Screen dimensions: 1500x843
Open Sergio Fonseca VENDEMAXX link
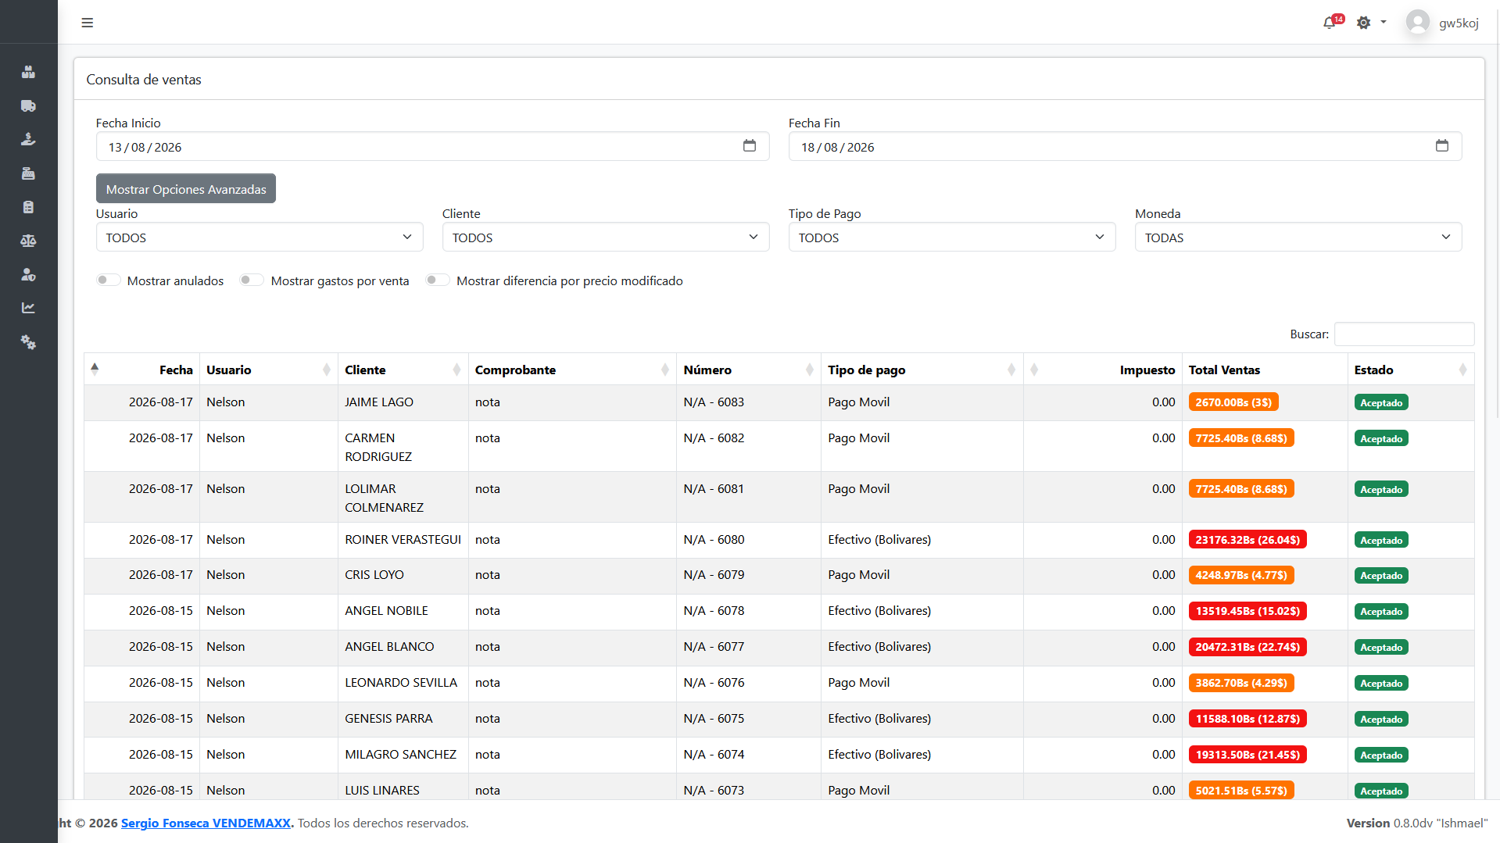click(x=206, y=823)
